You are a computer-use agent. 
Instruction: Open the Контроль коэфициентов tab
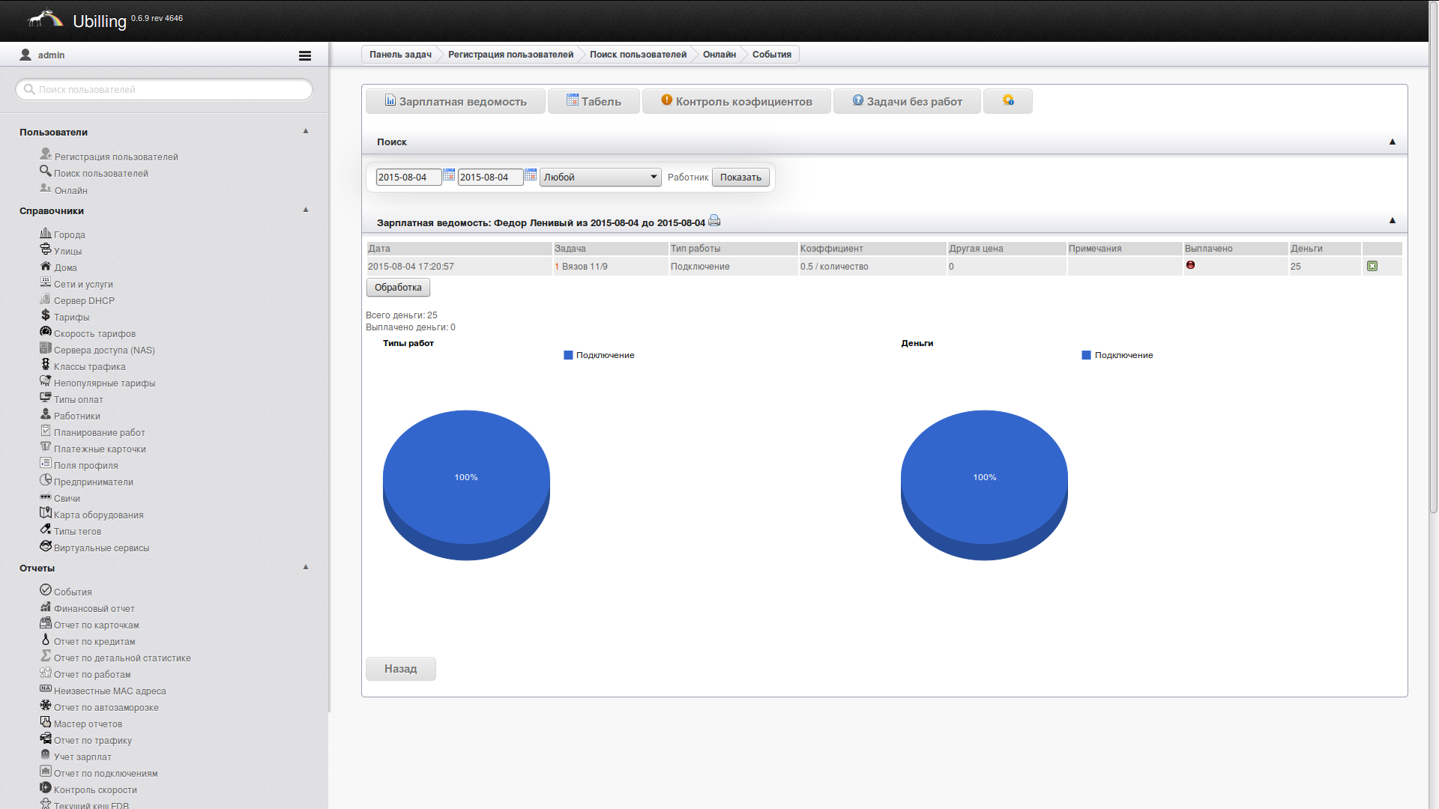(737, 101)
